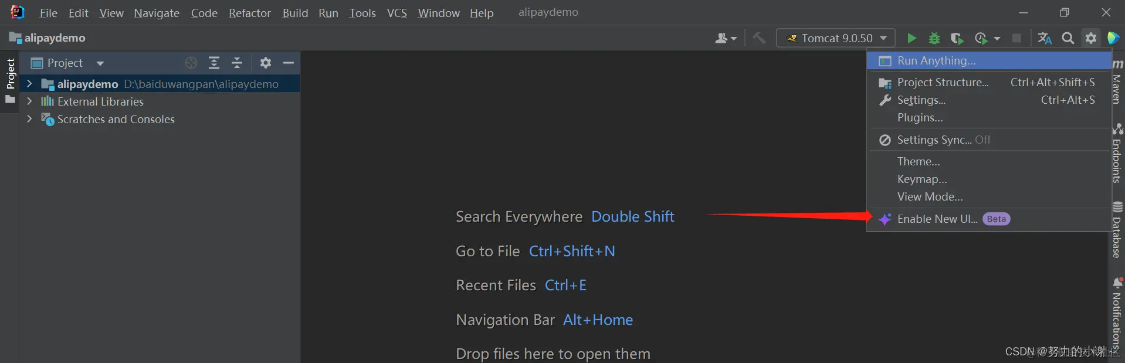Viewport: 1125px width, 363px height.
Task: Open the Navigate menu
Action: pos(157,13)
